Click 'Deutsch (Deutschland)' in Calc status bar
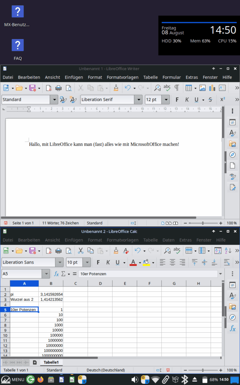The image size is (240, 385). 105,370
